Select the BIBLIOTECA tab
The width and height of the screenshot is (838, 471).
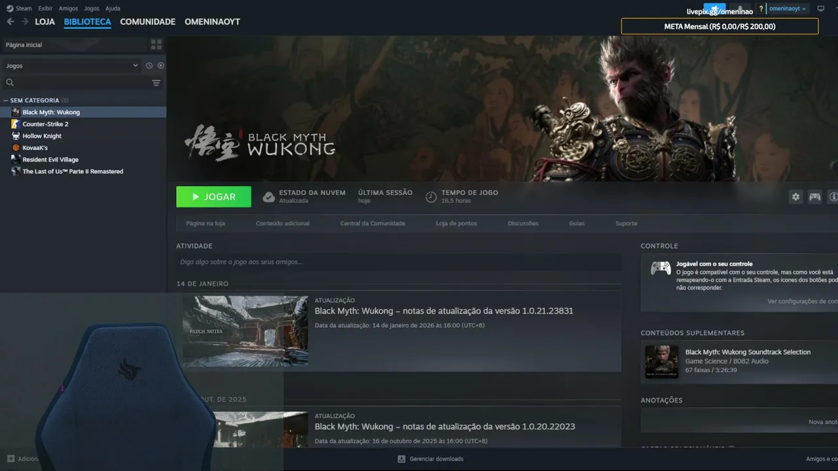(x=88, y=22)
